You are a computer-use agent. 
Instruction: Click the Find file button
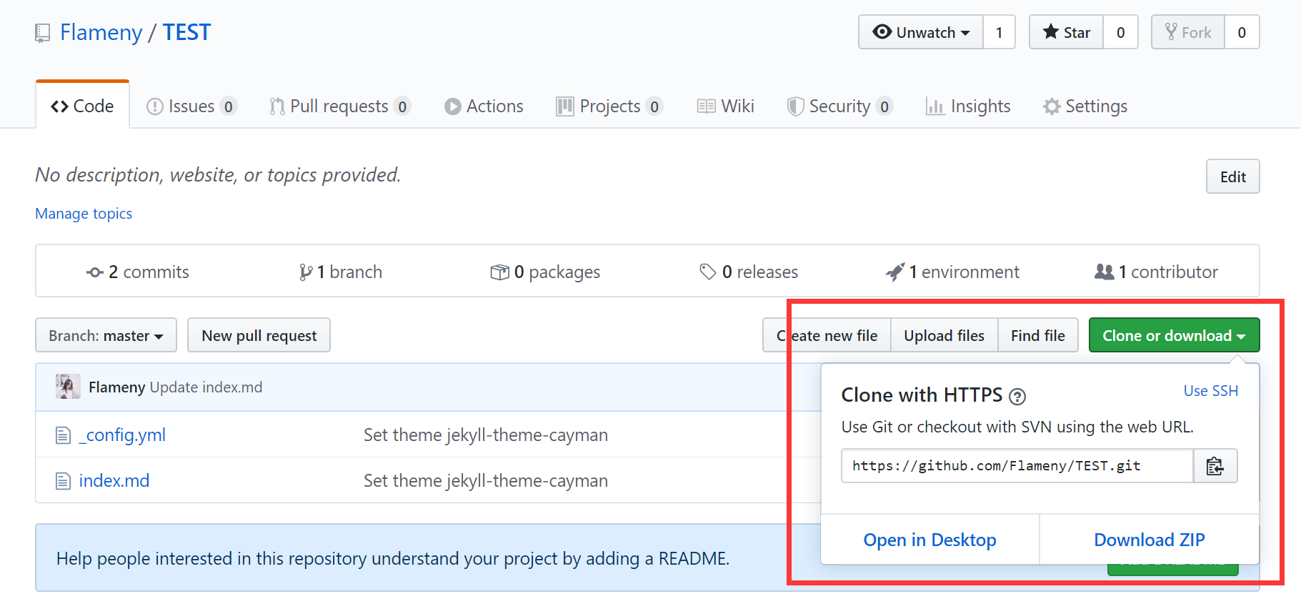pyautogui.click(x=1037, y=335)
